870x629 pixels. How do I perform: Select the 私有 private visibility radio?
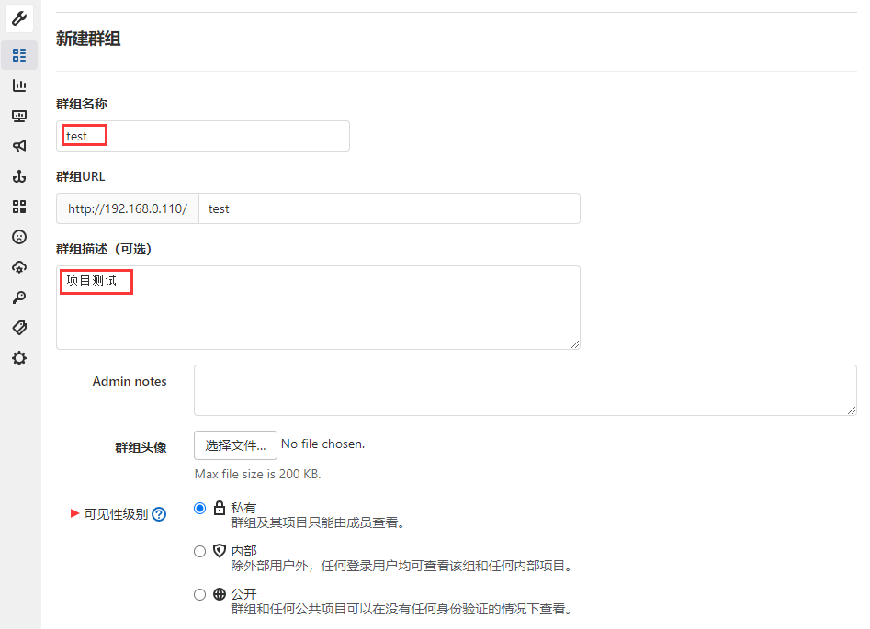[199, 508]
